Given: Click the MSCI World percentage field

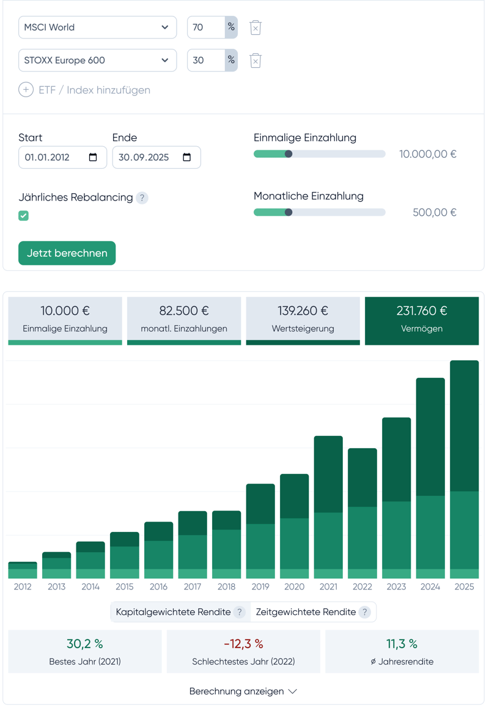Looking at the screenshot, I should [206, 28].
